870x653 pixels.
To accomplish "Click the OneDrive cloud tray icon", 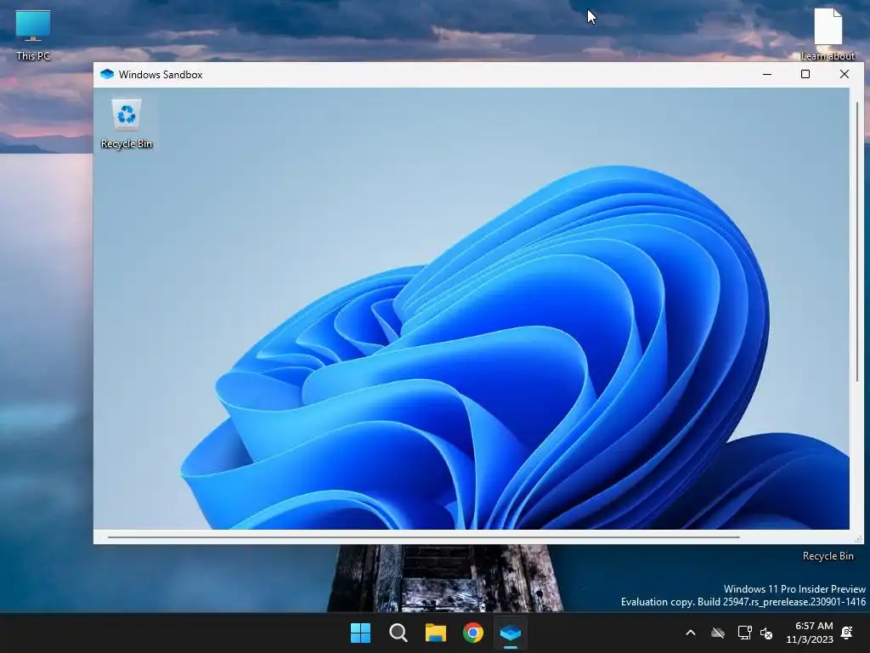I will (x=718, y=633).
